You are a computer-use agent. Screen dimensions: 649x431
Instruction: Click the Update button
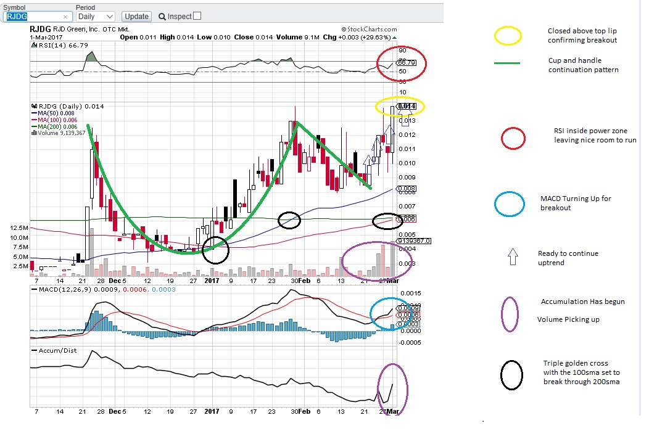[136, 17]
